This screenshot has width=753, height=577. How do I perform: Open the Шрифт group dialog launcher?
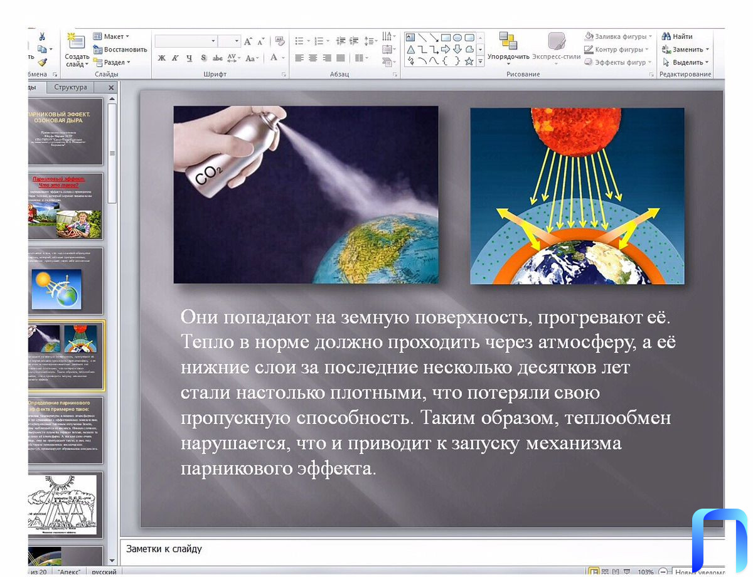(x=284, y=75)
